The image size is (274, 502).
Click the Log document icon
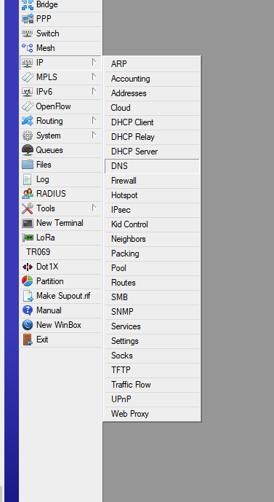28,179
